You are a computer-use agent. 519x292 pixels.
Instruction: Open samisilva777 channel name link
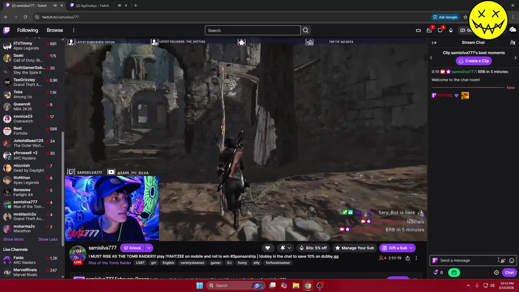[103, 248]
